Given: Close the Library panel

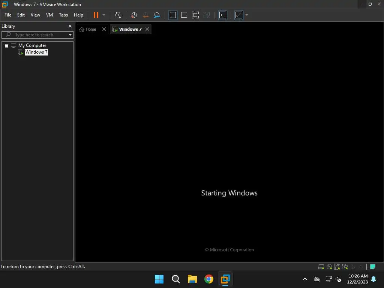Looking at the screenshot, I should click(70, 26).
